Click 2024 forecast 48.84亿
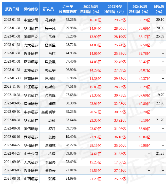This screenshot has width=166, height=185. pos(144,137)
